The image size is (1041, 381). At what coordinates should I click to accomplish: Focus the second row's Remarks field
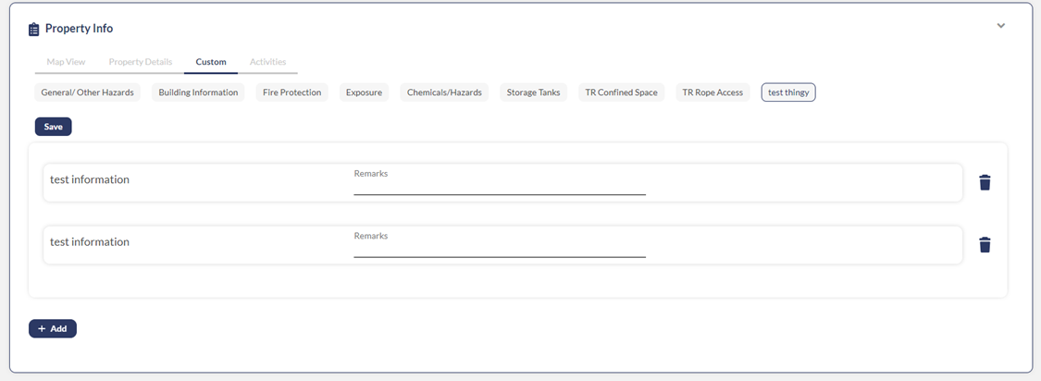click(500, 245)
